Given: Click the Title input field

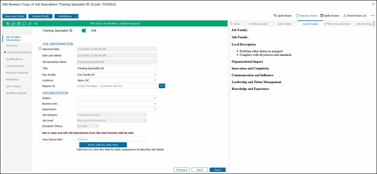Looking at the screenshot, I should click(x=116, y=68).
